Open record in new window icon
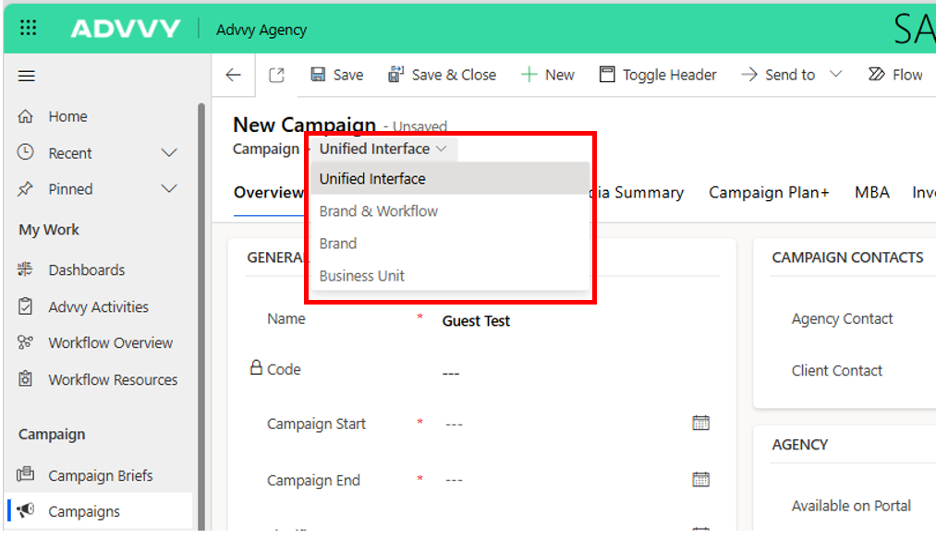Screen dimensions: 936x538 [276, 76]
